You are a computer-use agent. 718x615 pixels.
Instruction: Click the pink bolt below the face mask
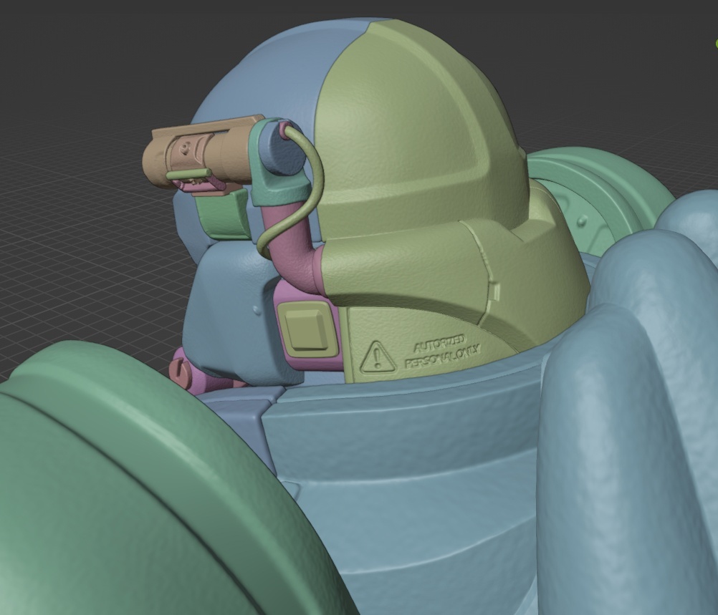click(181, 370)
